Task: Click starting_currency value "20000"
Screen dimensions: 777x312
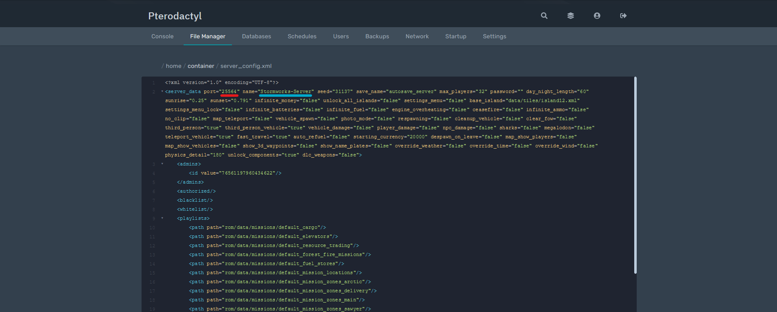Action: (x=417, y=137)
